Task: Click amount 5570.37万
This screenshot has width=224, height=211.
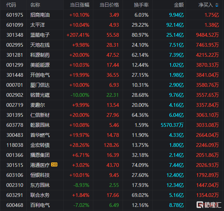Action: [172, 125]
